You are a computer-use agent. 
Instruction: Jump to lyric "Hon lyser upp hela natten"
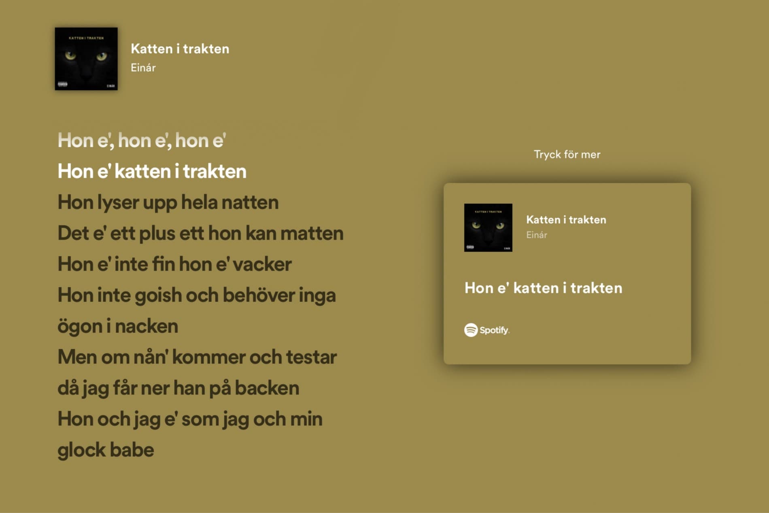tap(168, 202)
